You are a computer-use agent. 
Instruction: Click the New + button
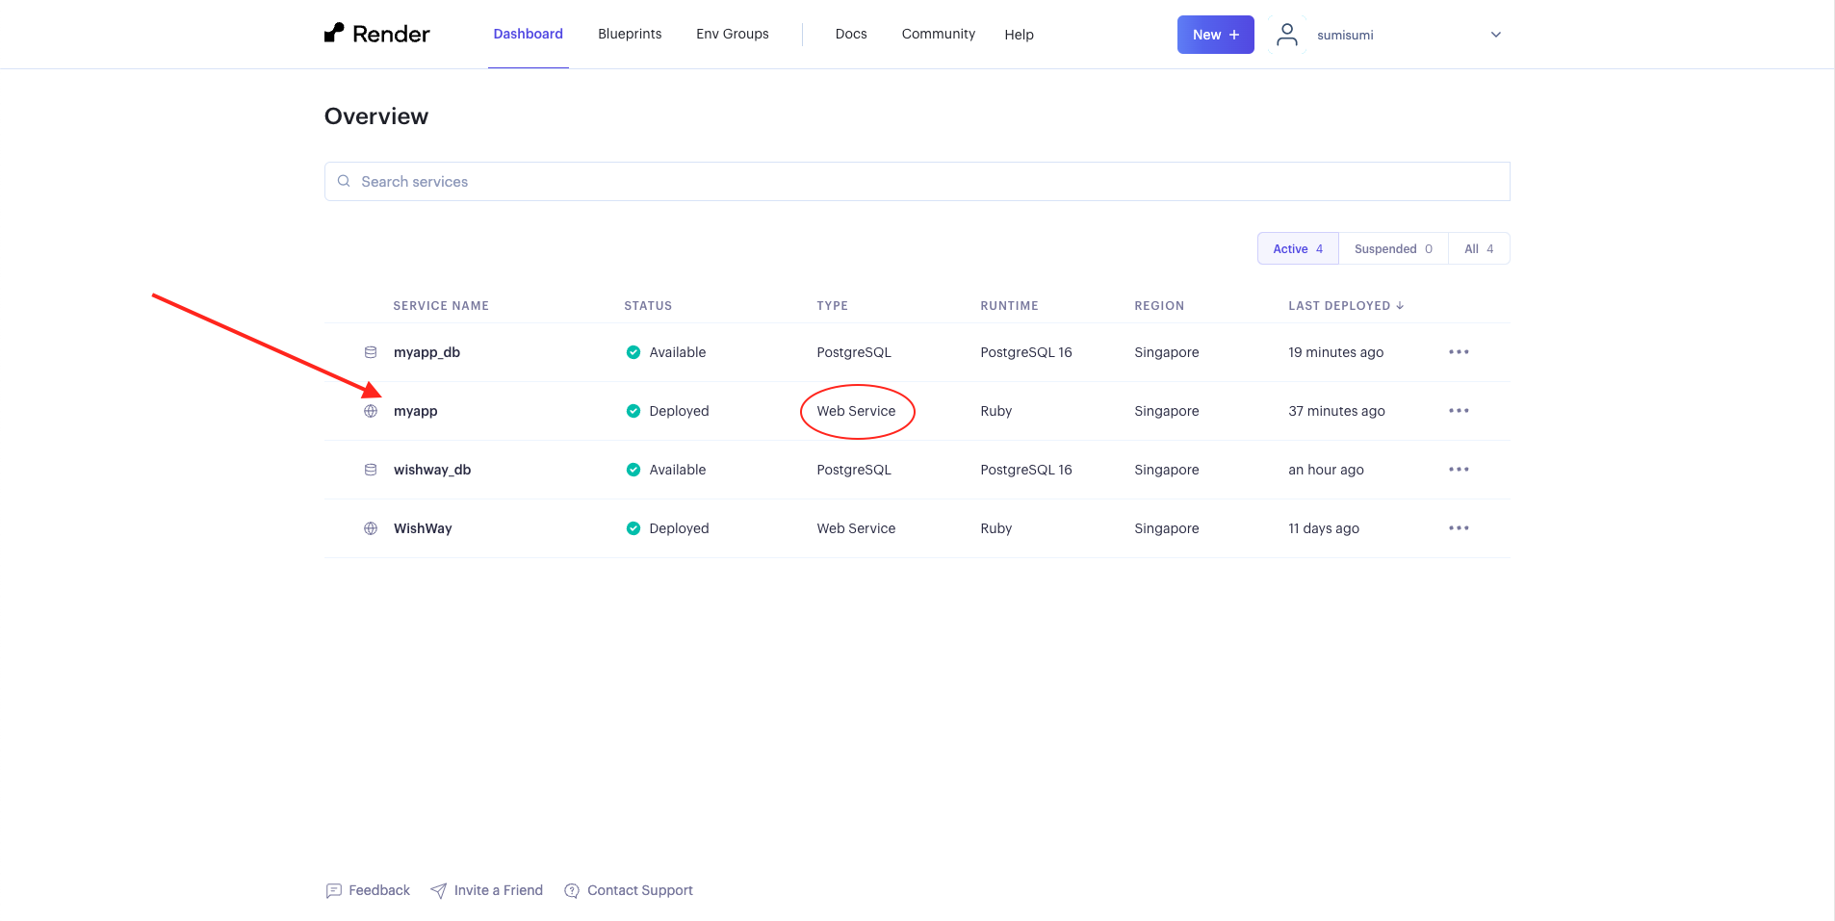(x=1214, y=34)
